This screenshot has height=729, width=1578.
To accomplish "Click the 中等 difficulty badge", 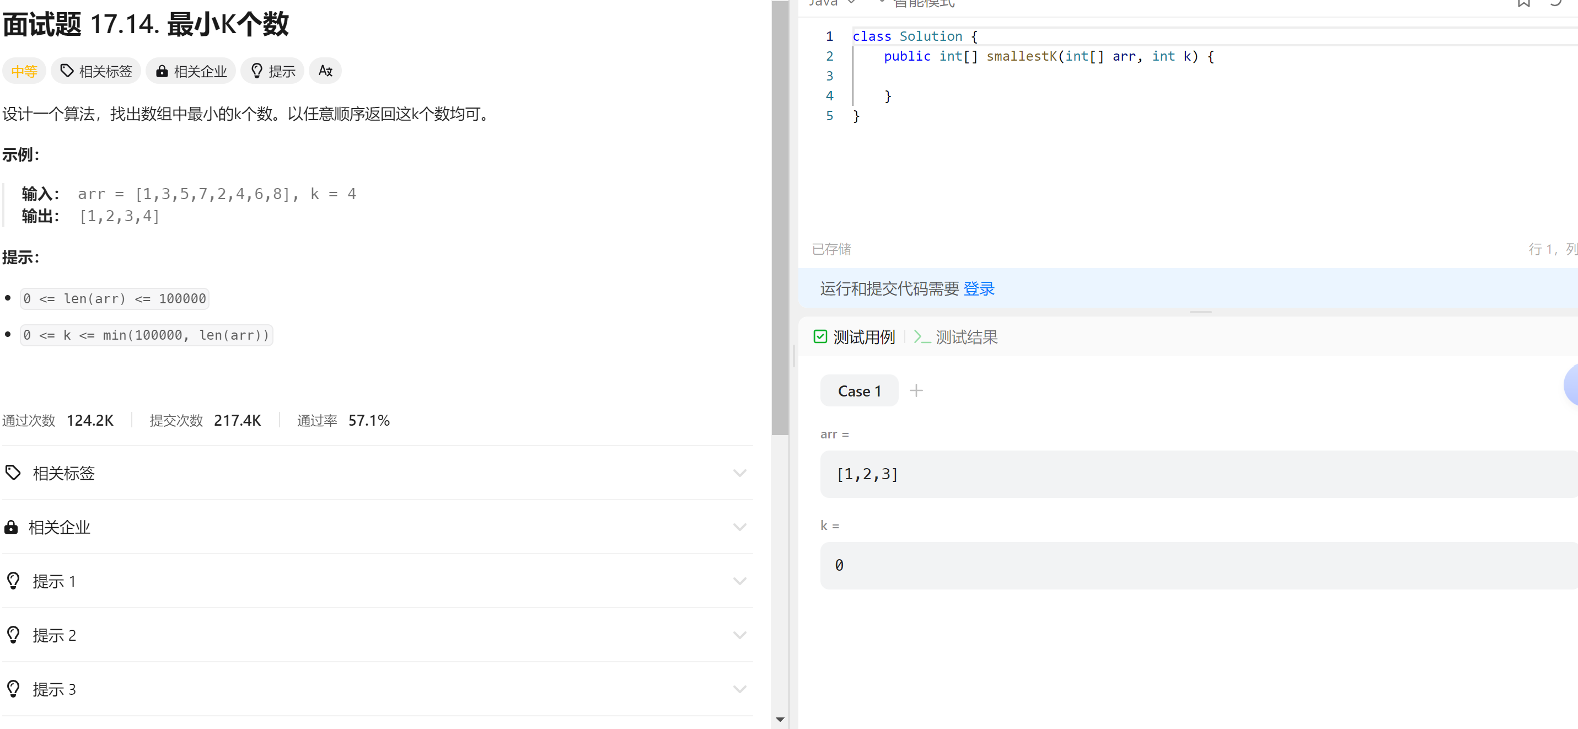I will pyautogui.click(x=24, y=71).
